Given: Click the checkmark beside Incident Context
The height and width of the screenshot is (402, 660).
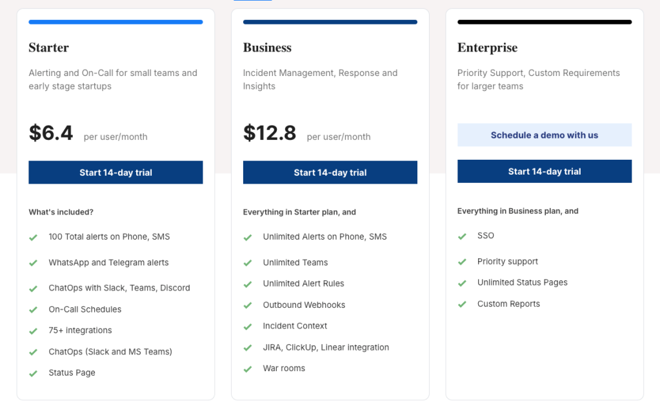Looking at the screenshot, I should coord(248,326).
